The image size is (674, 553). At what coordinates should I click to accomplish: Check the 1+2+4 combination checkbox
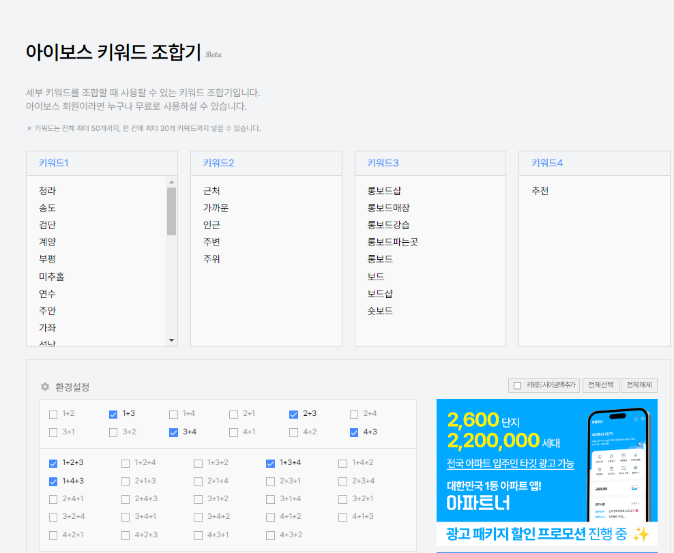point(126,463)
